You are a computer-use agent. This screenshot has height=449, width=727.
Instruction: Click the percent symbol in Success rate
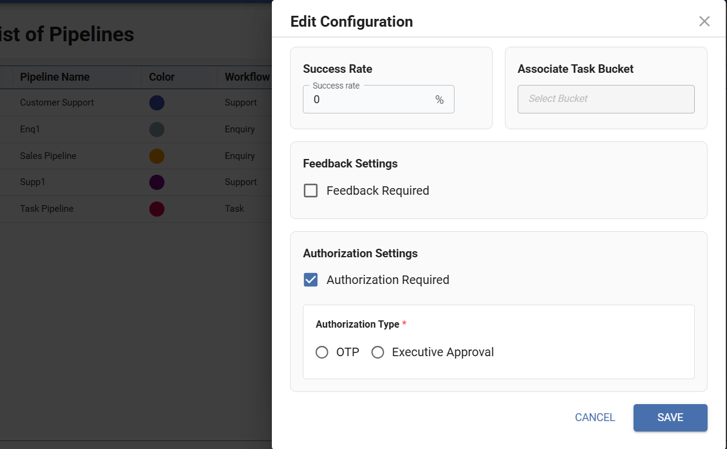pos(439,100)
